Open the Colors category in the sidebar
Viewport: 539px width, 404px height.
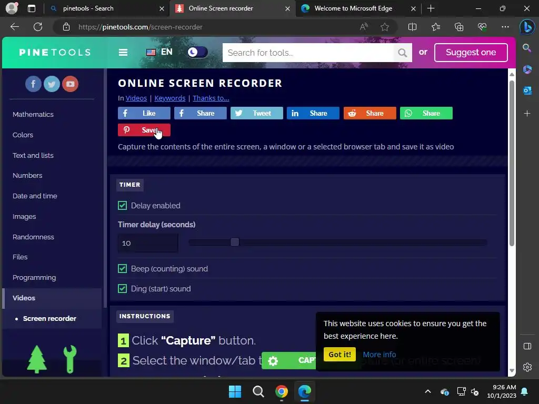coord(23,135)
